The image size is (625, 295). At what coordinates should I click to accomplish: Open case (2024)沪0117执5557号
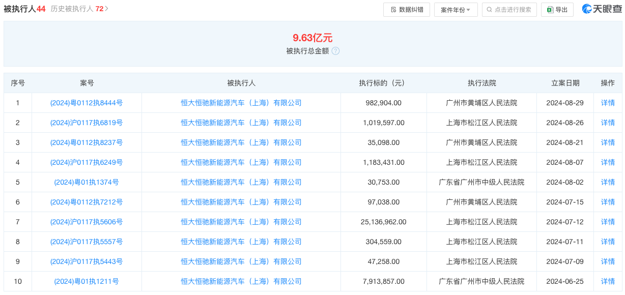pyautogui.click(x=87, y=242)
